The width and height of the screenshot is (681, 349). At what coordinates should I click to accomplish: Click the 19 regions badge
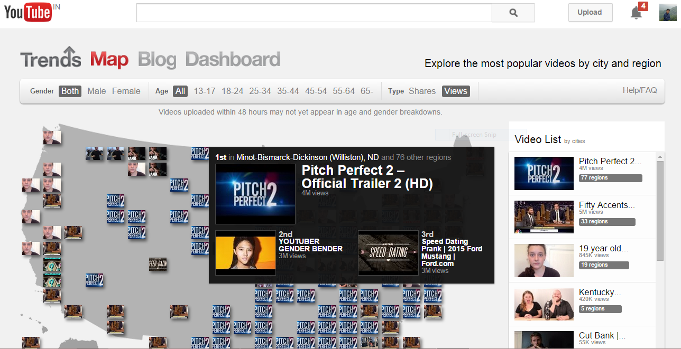click(604, 265)
